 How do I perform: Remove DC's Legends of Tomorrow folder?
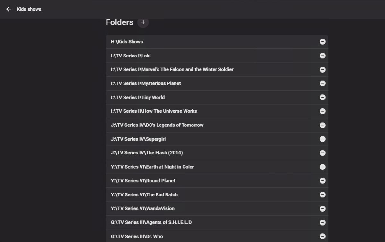pyautogui.click(x=322, y=125)
